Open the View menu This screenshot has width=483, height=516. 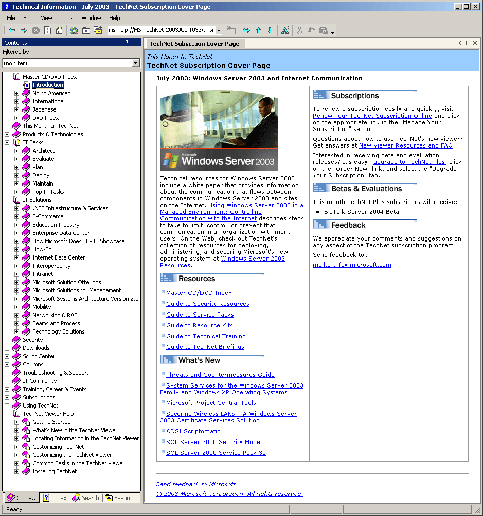[x=46, y=18]
